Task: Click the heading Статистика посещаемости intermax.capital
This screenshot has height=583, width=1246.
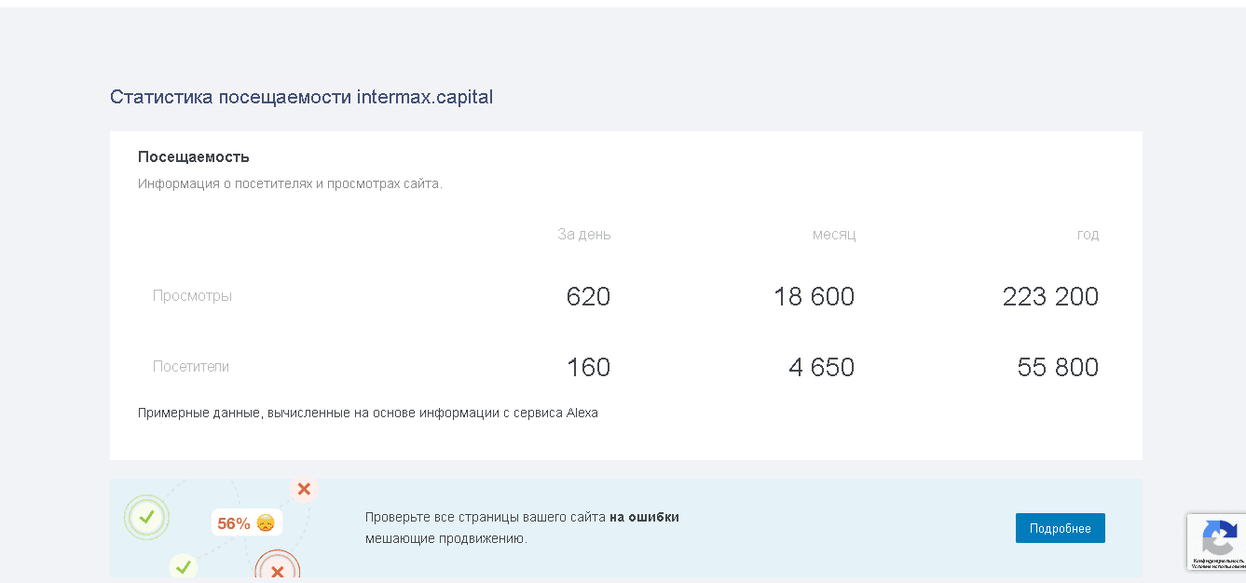Action: click(x=301, y=97)
